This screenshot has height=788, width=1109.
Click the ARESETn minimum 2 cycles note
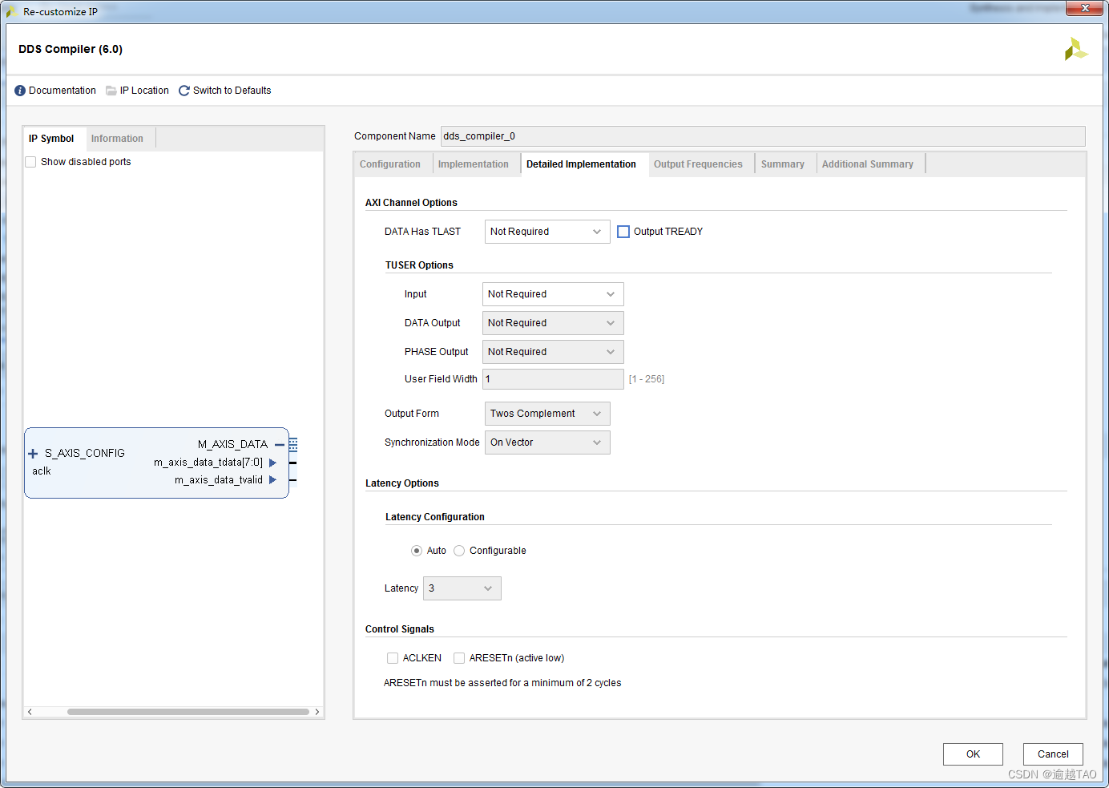click(x=502, y=683)
